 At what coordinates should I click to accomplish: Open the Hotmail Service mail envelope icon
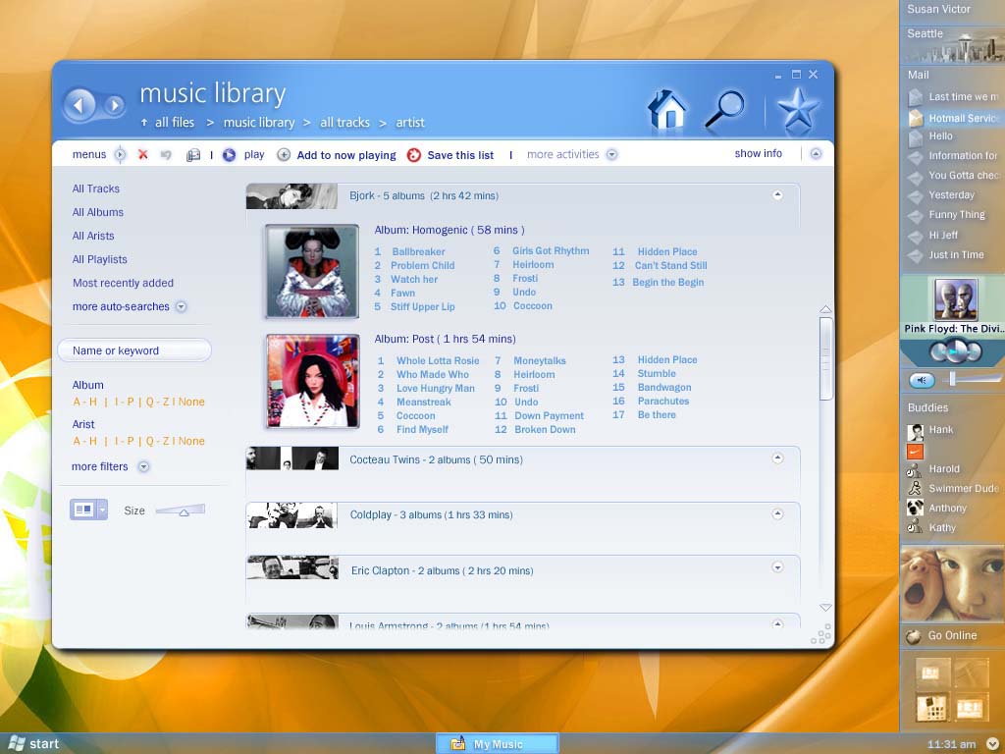pyautogui.click(x=916, y=118)
